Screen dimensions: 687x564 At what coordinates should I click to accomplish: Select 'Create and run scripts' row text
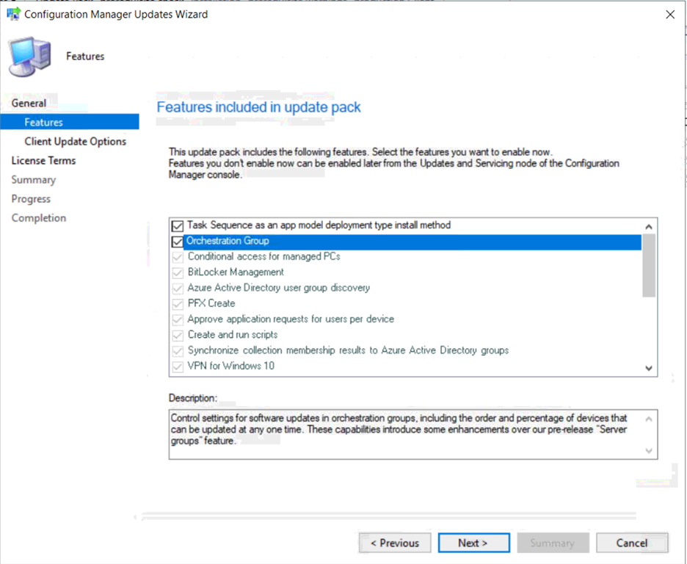coord(233,335)
